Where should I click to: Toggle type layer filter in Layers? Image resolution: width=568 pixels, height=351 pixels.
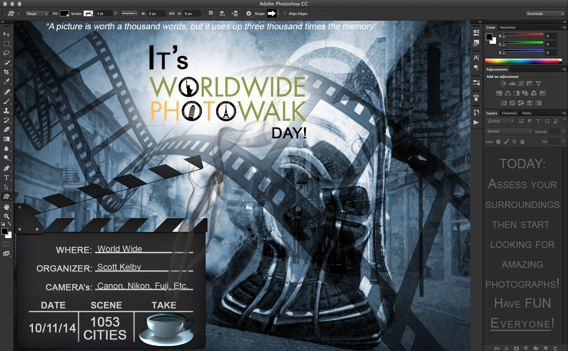click(x=538, y=121)
